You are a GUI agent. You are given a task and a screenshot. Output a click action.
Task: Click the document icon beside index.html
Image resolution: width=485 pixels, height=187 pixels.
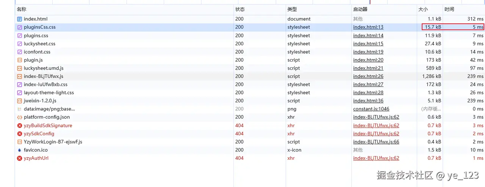point(20,19)
